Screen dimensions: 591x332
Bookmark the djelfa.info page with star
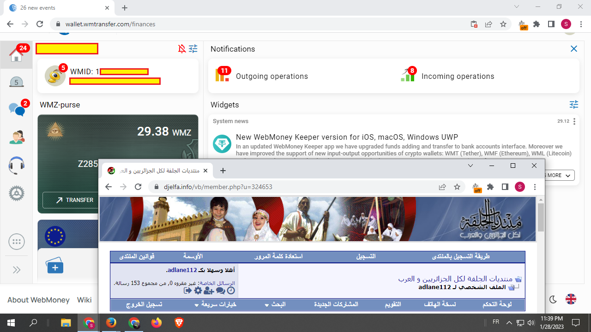point(457,187)
